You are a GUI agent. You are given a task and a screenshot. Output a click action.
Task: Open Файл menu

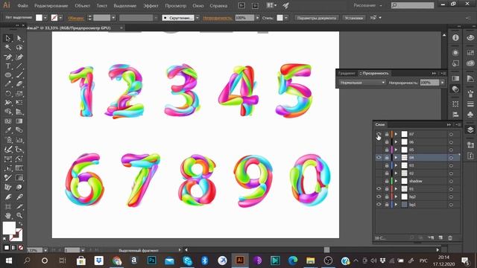(22, 6)
